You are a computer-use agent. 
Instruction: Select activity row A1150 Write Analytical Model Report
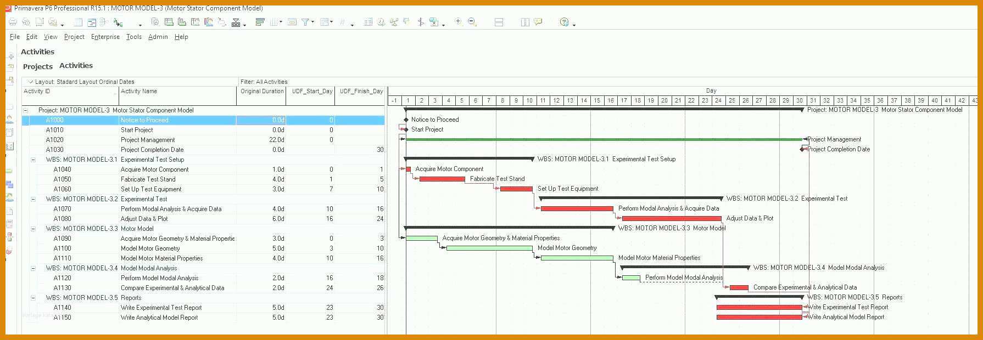pyautogui.click(x=203, y=318)
